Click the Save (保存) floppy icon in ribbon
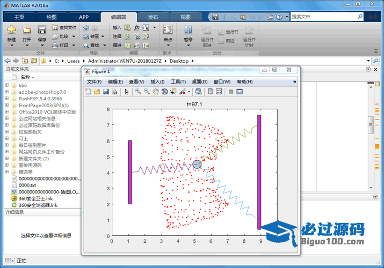384x268 pixels. tap(42, 29)
